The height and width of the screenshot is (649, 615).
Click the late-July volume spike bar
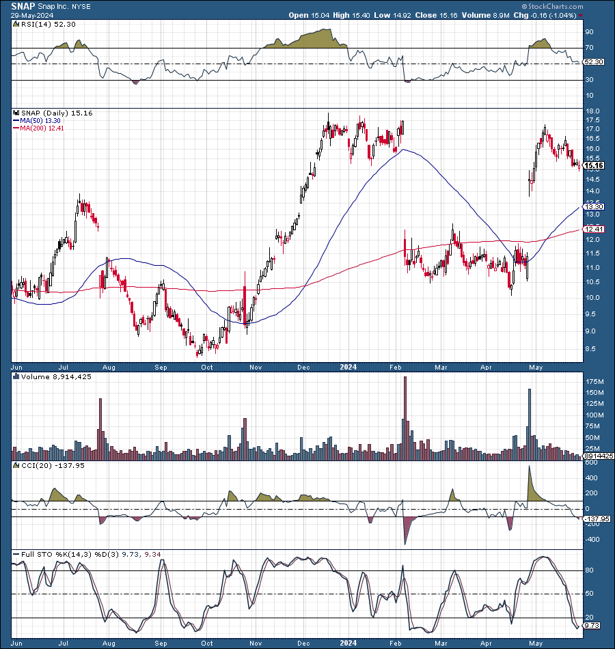100,429
